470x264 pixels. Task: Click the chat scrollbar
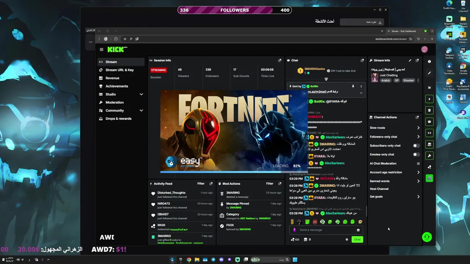point(366,211)
